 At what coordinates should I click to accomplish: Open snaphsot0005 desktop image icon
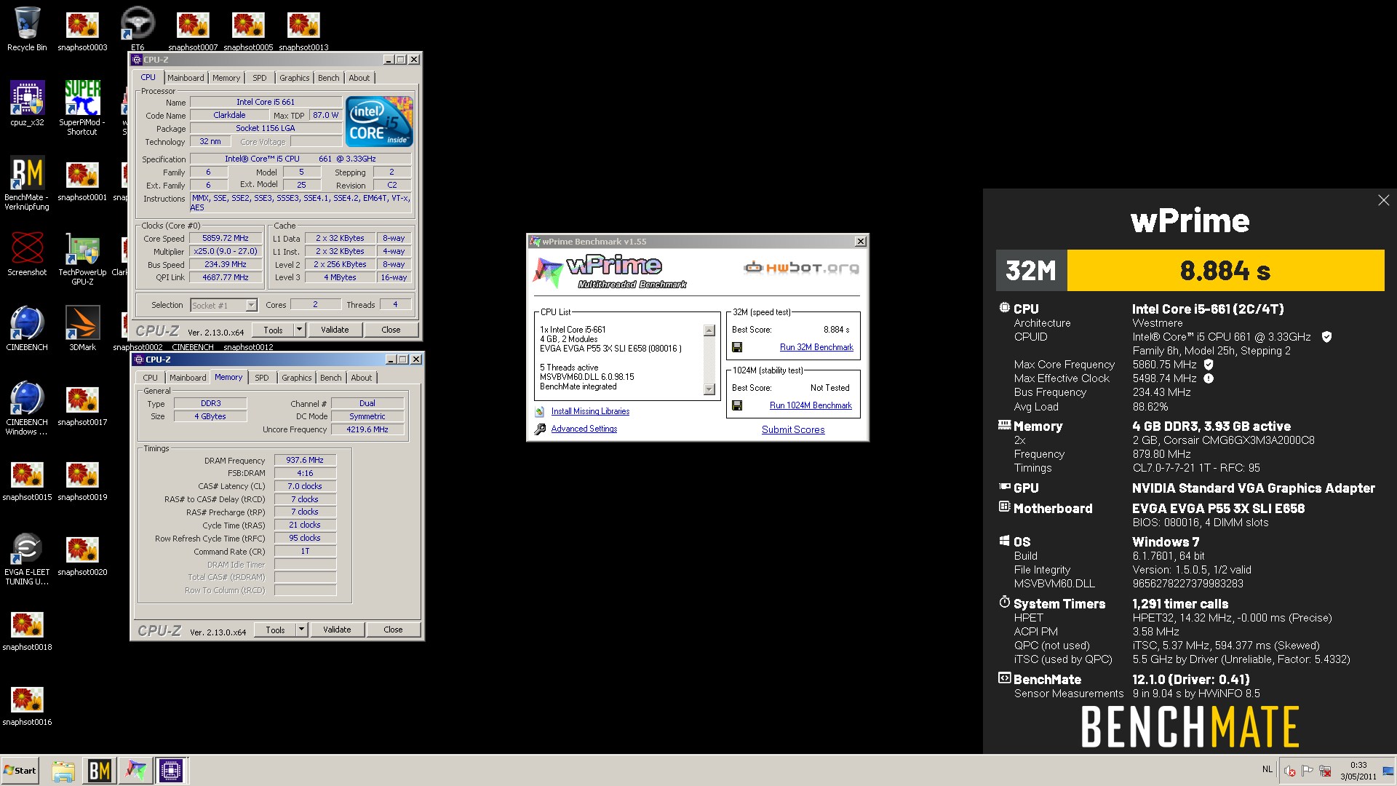click(248, 29)
